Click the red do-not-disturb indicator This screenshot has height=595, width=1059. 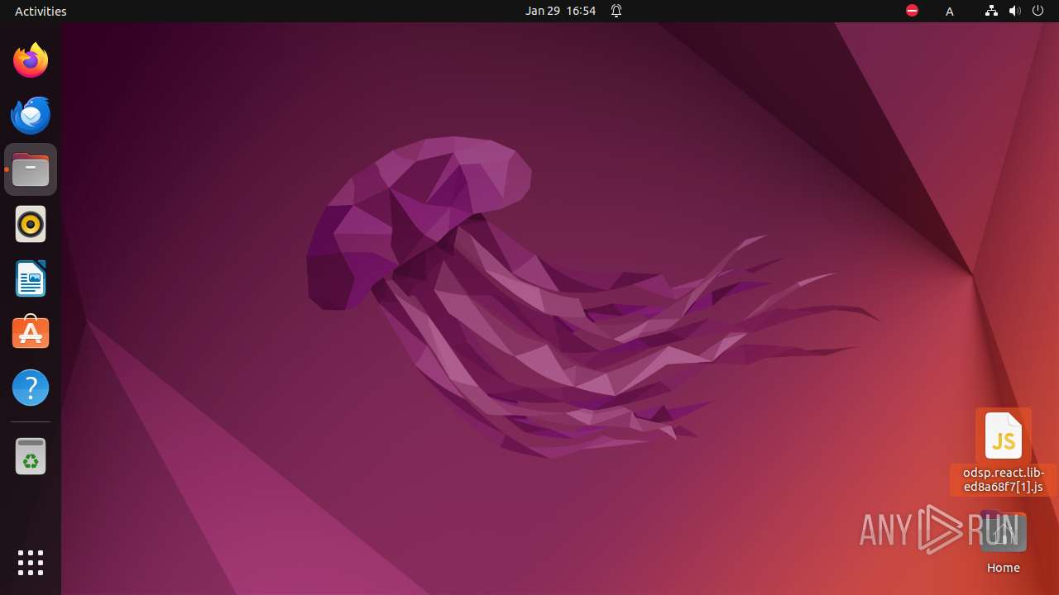tap(912, 11)
